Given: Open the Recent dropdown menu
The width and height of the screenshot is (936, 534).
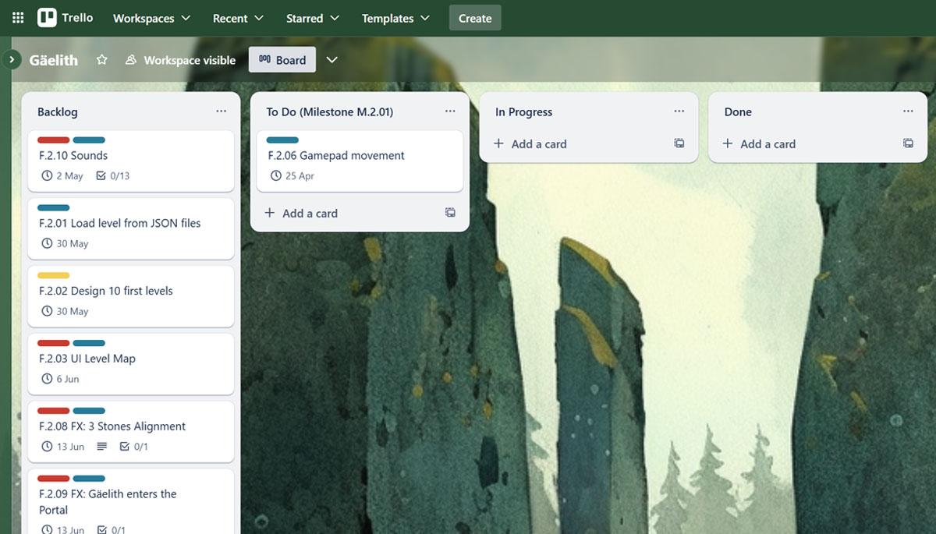Looking at the screenshot, I should (x=238, y=18).
